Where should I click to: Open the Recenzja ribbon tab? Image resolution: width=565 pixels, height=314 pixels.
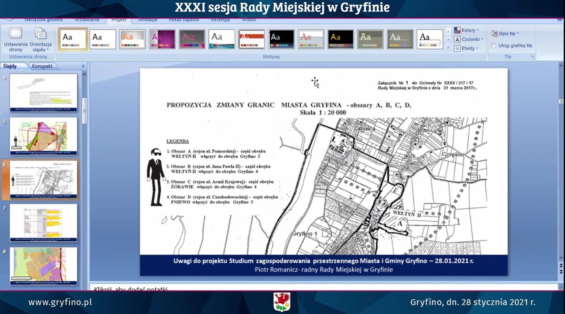[220, 20]
